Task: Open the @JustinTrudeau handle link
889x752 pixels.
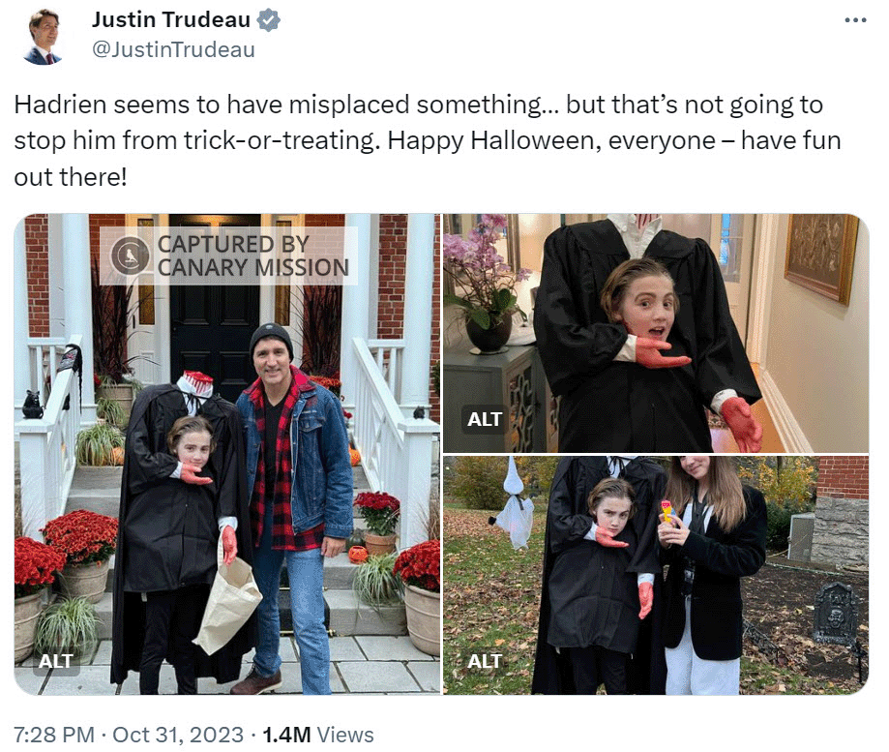Action: (x=173, y=50)
